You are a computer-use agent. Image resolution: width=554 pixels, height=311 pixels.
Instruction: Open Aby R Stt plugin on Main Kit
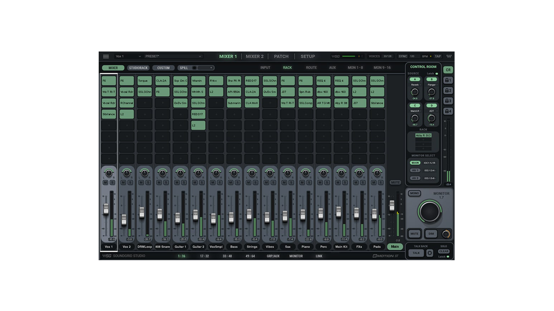pyautogui.click(x=341, y=103)
